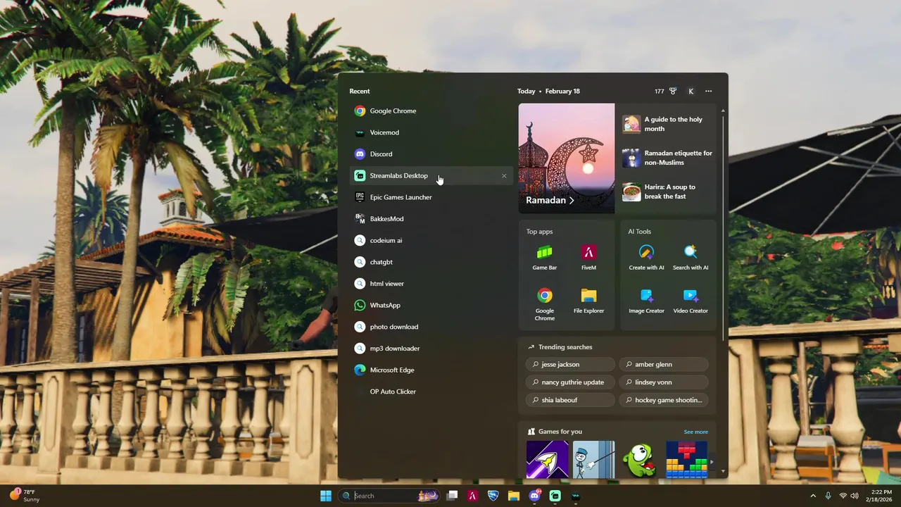Switch to Discord on the taskbar
This screenshot has width=901, height=507.
(534, 496)
